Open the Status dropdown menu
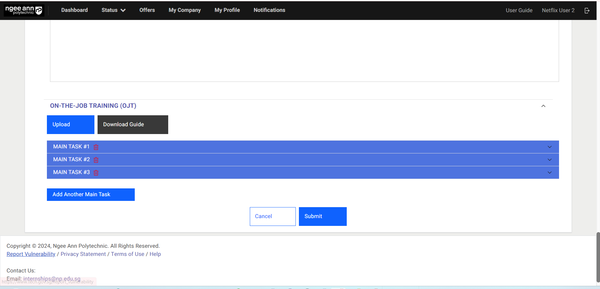The image size is (600, 289). [113, 10]
